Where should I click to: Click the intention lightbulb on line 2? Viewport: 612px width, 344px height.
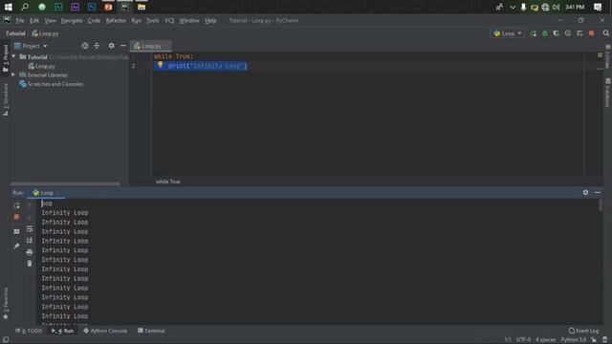point(160,65)
